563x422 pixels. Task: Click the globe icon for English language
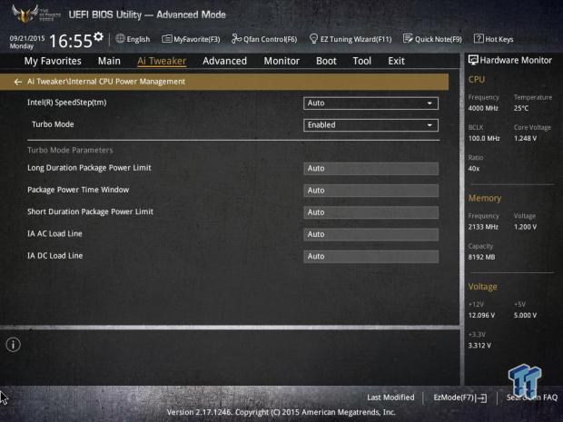pos(120,39)
